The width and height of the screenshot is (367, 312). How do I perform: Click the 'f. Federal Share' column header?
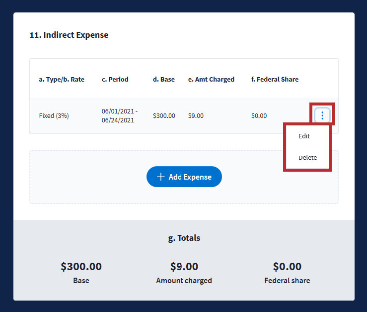(x=275, y=79)
